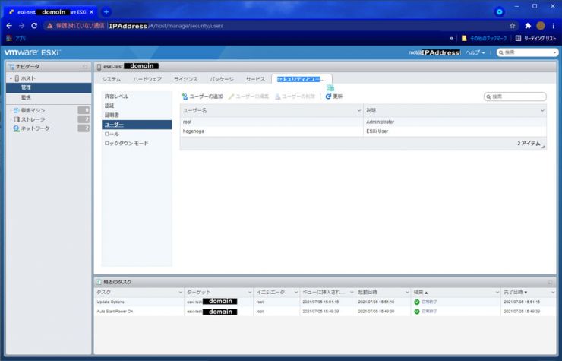Click the users table search field
The width and height of the screenshot is (562, 361).
click(515, 97)
